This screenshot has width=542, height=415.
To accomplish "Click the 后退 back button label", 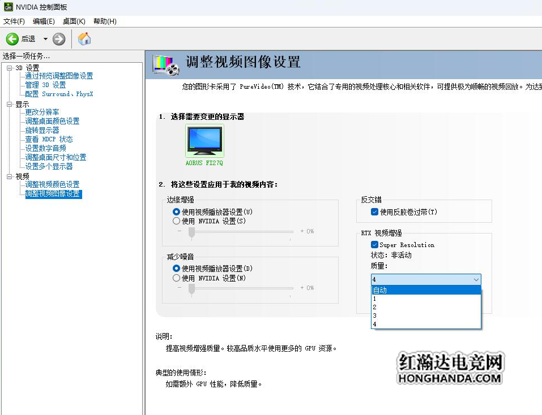I will [28, 39].
